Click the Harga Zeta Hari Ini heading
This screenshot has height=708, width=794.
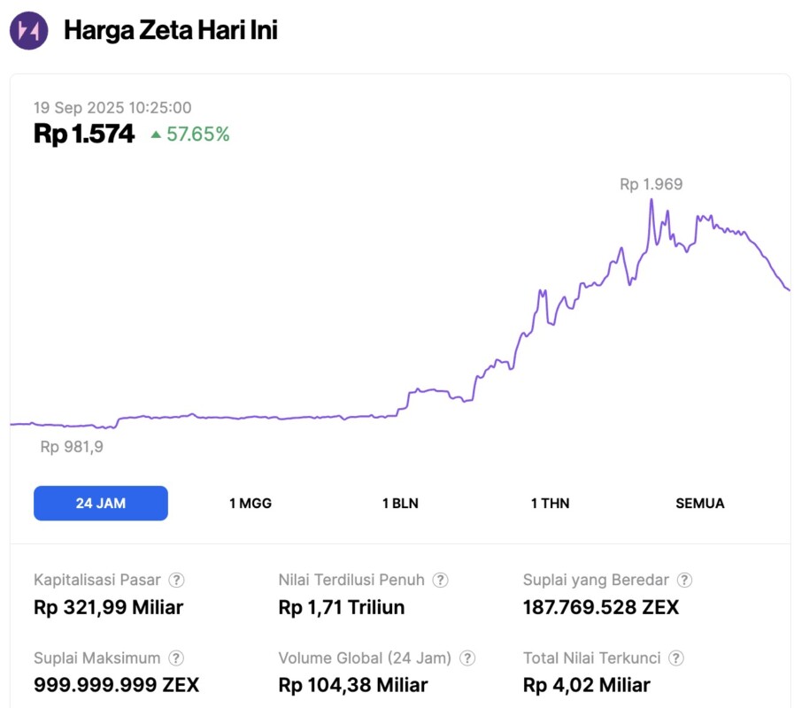pos(171,31)
